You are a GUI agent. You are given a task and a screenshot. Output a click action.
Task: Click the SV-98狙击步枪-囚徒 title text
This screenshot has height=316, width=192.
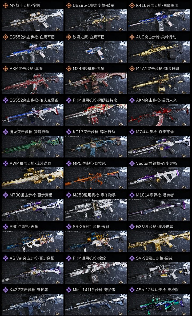pyautogui.click(x=154, y=258)
